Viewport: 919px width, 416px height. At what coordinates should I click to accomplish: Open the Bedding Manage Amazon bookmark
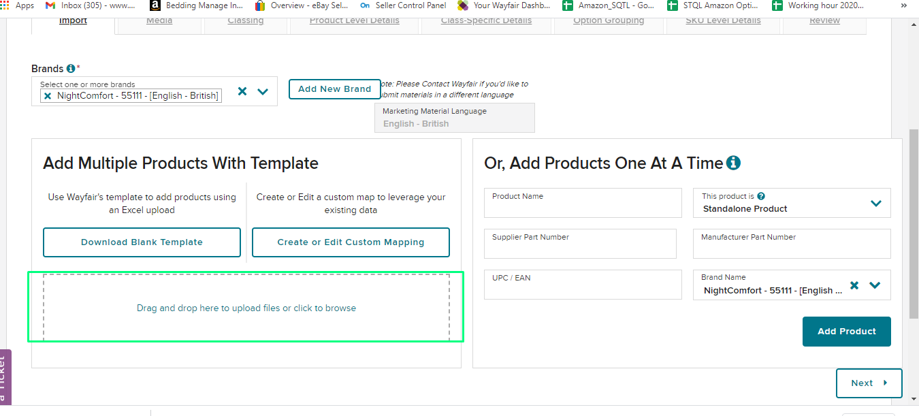(196, 5)
